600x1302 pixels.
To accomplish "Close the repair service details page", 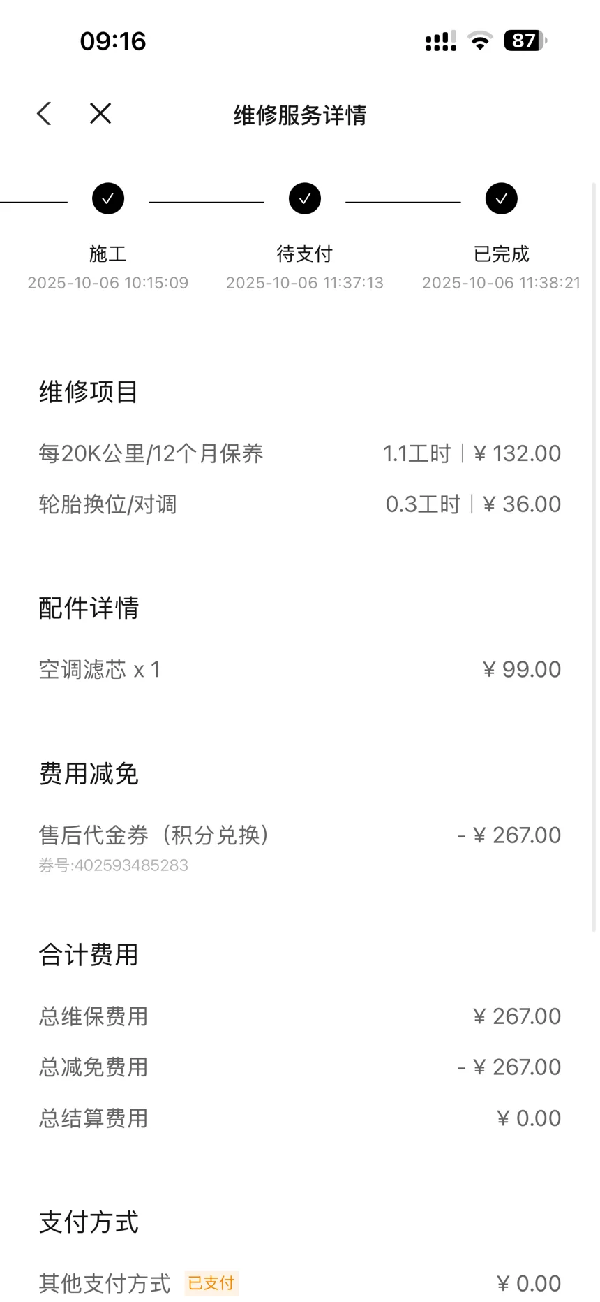I will click(x=100, y=114).
